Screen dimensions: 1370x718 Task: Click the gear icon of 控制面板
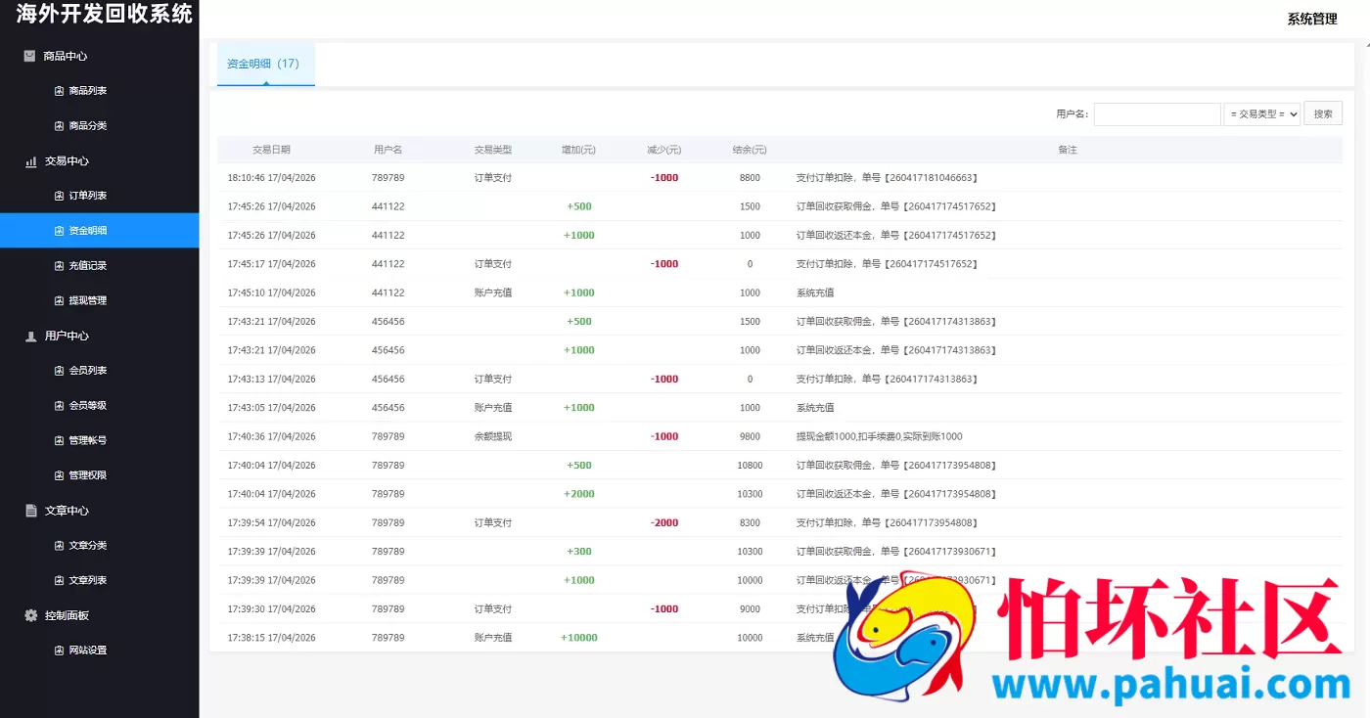coord(30,615)
